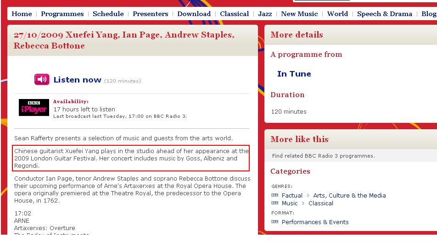
Task: Click the '120 minutes' duration value
Action: [x=289, y=111]
